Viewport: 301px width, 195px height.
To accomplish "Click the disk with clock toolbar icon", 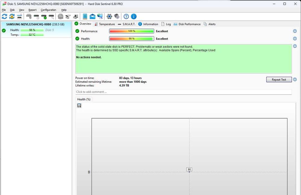I will 36,17.
